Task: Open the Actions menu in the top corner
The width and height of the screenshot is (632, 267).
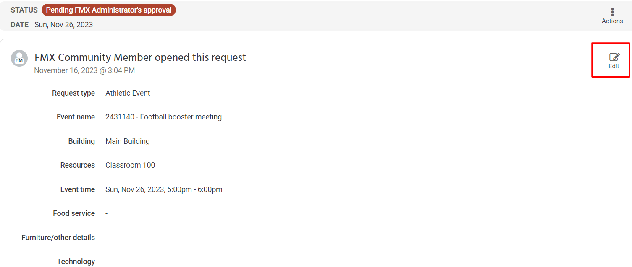Action: (612, 15)
